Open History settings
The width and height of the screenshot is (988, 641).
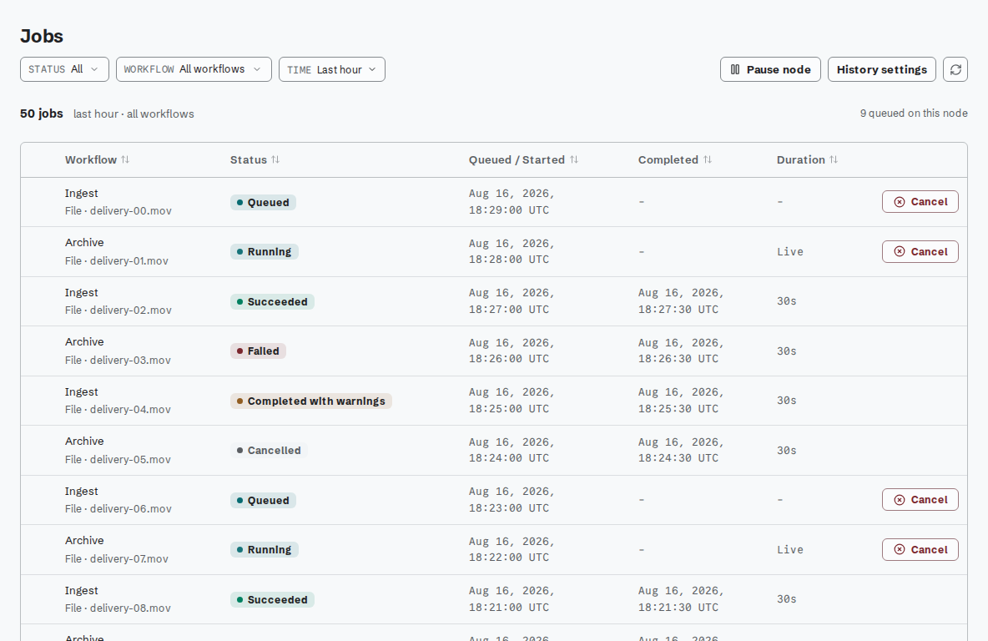coord(881,69)
